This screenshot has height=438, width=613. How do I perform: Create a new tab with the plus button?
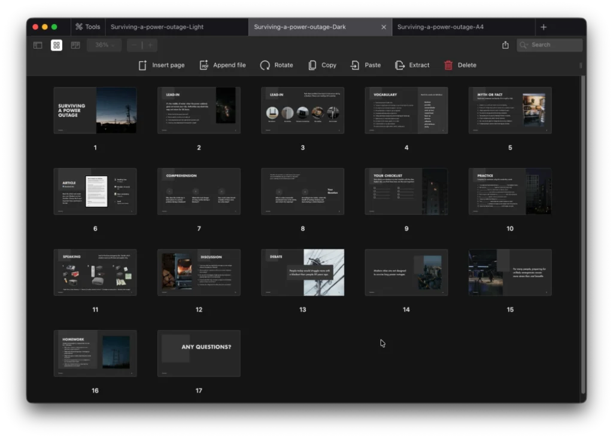tap(544, 26)
